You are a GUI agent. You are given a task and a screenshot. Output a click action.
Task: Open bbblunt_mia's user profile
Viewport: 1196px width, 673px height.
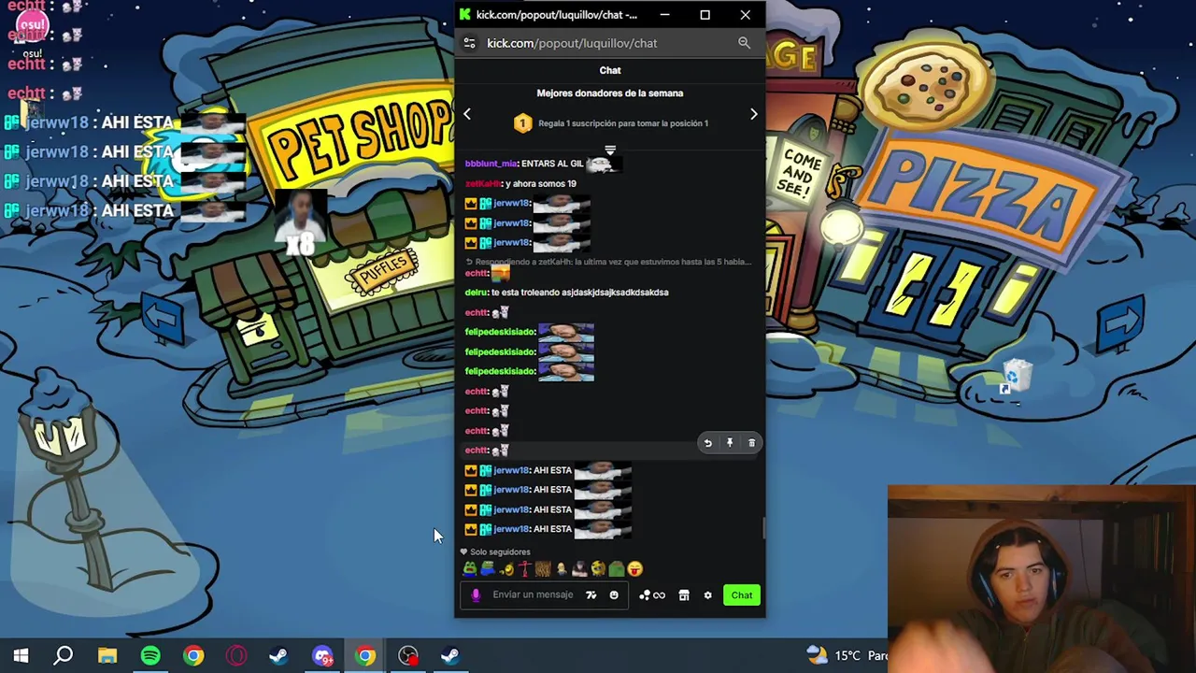491,164
